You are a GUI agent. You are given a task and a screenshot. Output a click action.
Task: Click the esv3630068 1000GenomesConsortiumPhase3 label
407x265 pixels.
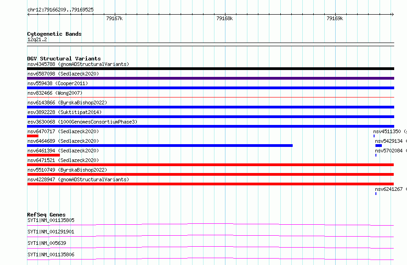(82, 122)
